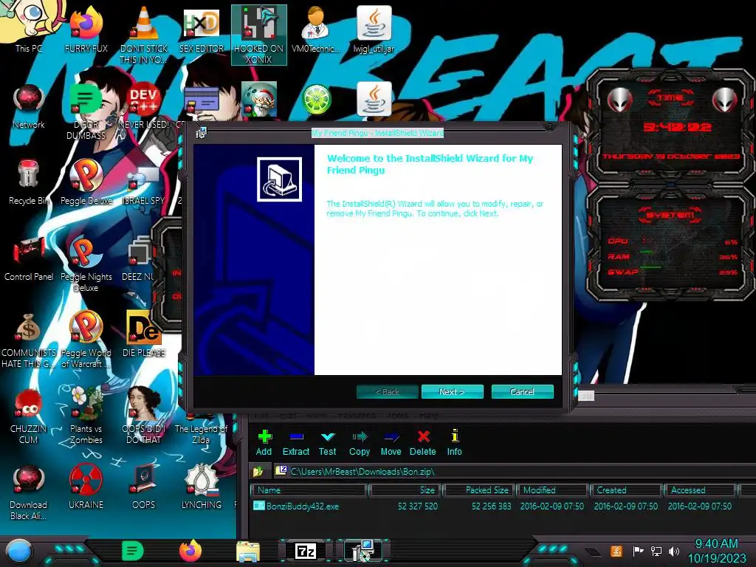756x567 pixels.
Task: Click the Java update tray icon
Action: point(616,551)
